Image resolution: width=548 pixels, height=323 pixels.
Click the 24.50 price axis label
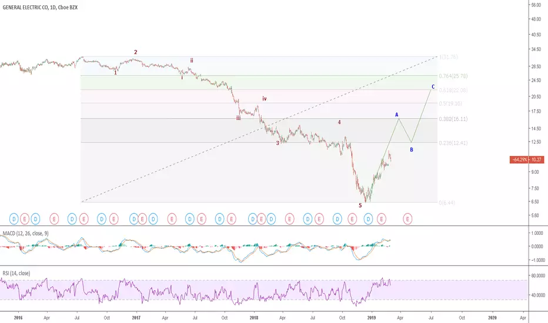point(536,80)
